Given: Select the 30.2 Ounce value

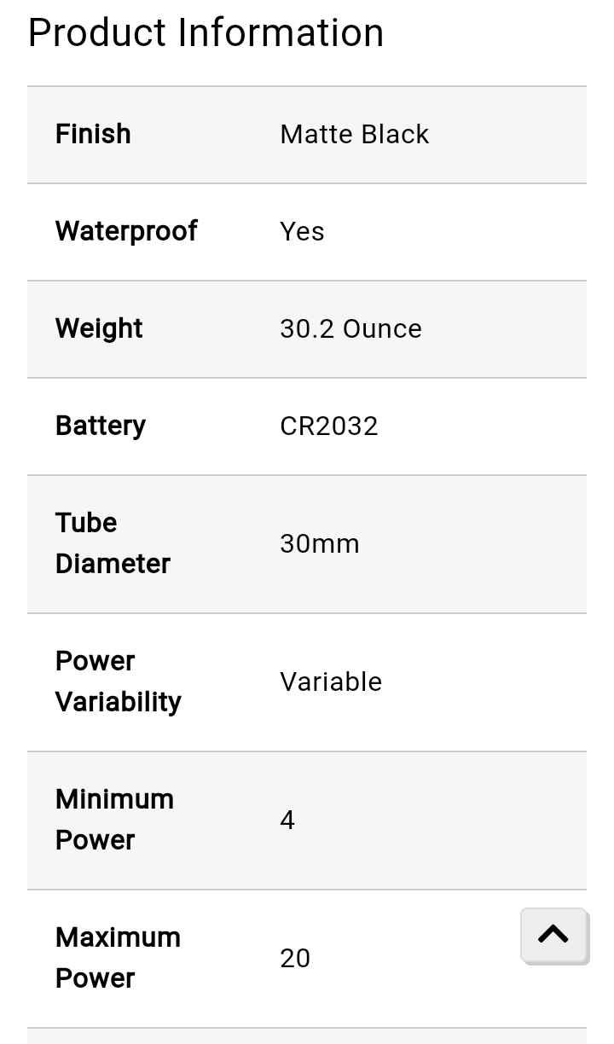Looking at the screenshot, I should click(350, 328).
